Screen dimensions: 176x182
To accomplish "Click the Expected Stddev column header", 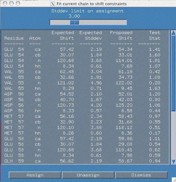I will coord(91,35).
